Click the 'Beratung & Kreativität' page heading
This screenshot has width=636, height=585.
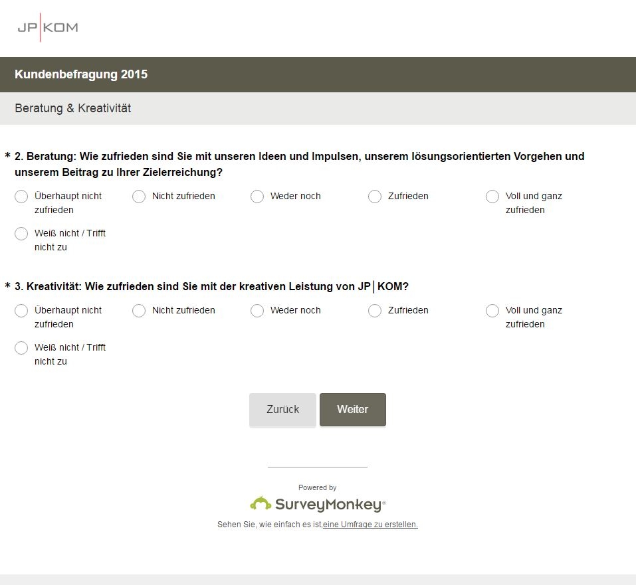(x=73, y=108)
